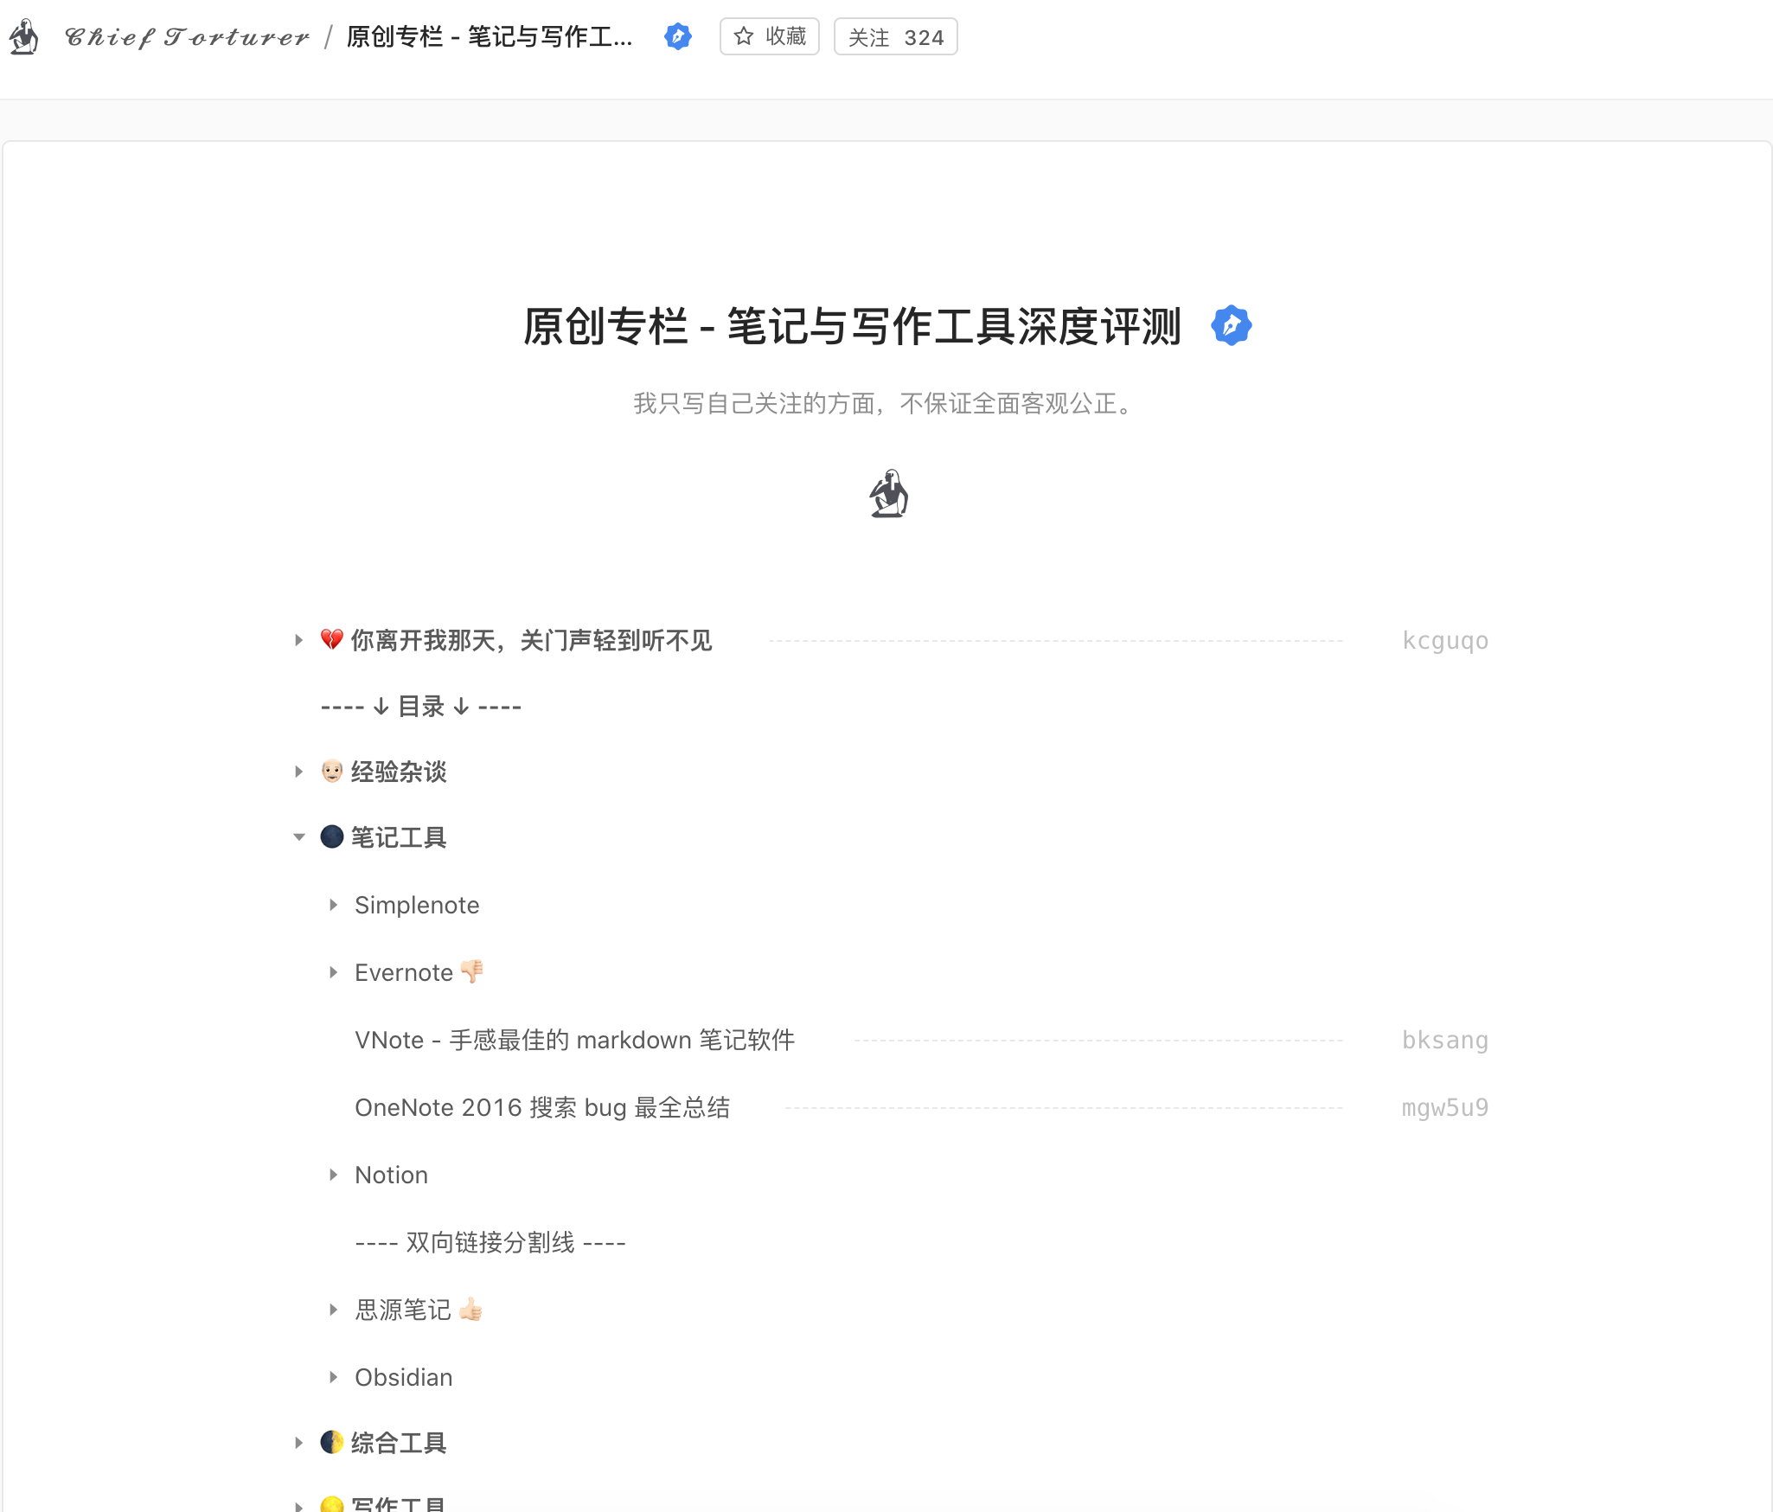Expand the Notion item
1773x1512 pixels.
[x=333, y=1175]
